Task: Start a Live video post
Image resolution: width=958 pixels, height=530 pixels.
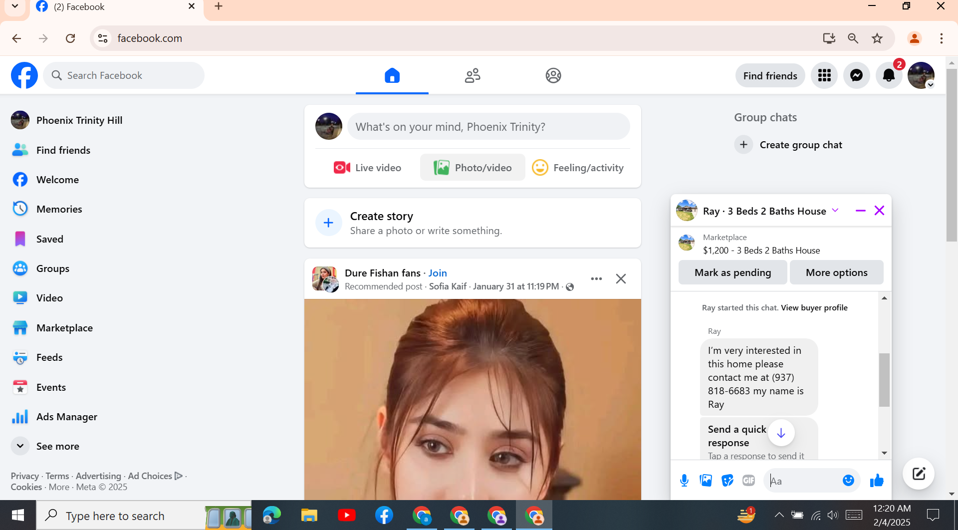Action: click(367, 168)
